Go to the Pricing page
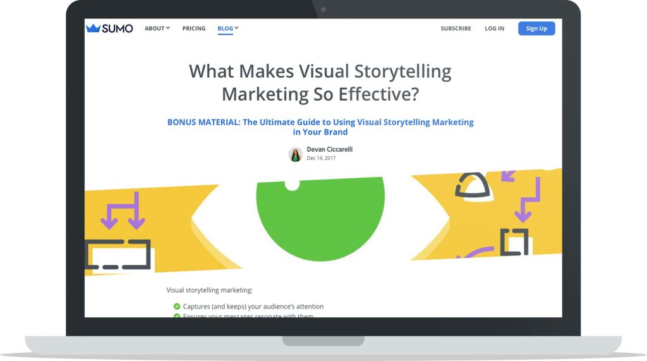 tap(194, 28)
